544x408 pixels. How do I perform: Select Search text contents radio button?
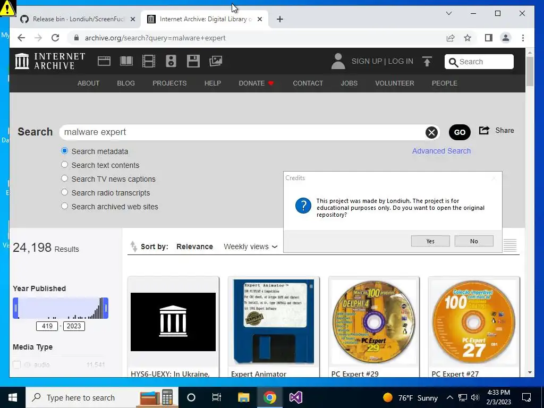coord(64,165)
